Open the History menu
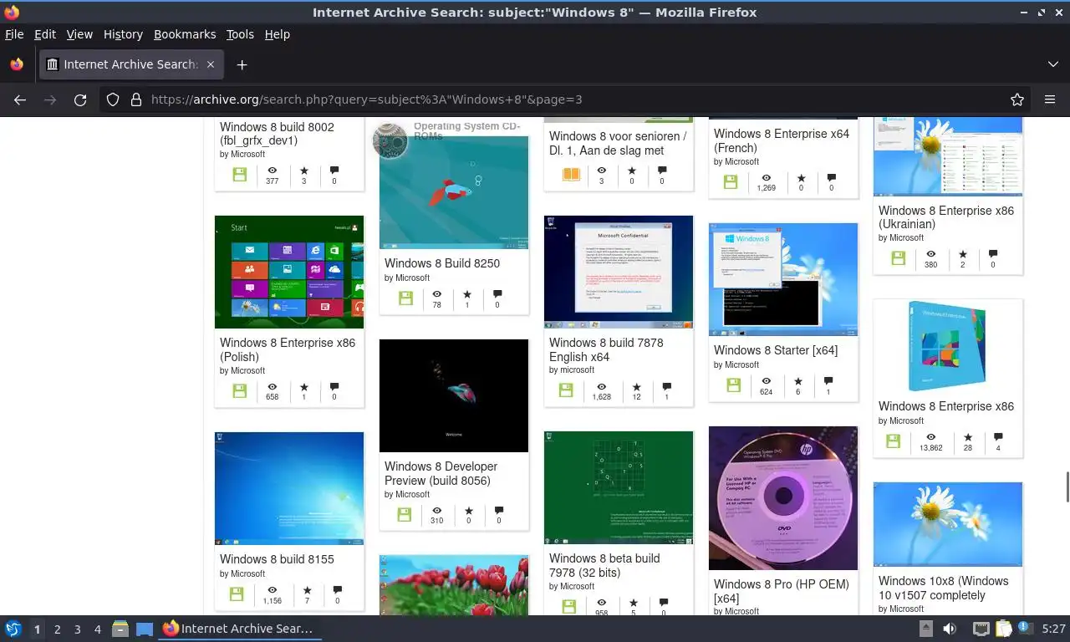 pyautogui.click(x=123, y=34)
